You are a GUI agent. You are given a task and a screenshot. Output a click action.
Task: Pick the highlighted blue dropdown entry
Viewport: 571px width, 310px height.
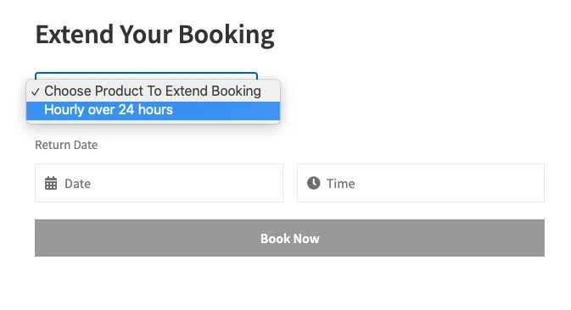153,110
